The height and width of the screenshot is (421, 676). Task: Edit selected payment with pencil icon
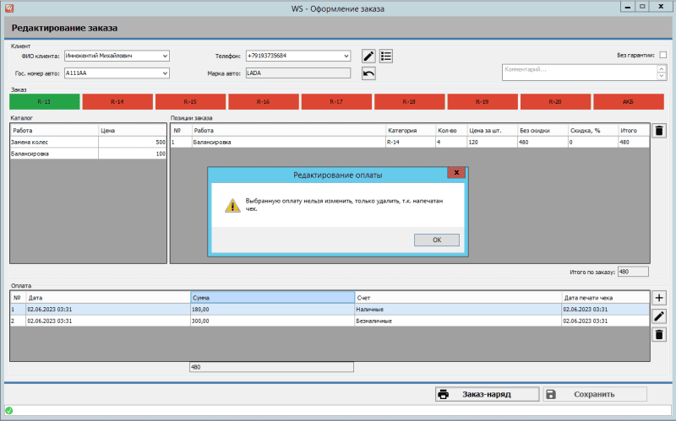(x=659, y=316)
